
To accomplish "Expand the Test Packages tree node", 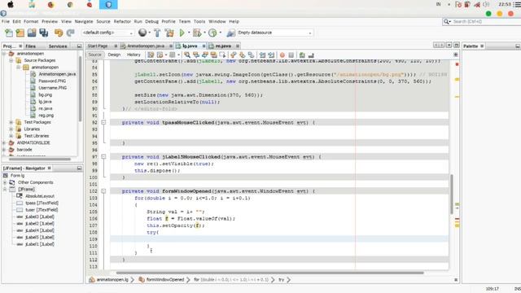I will (x=11, y=122).
